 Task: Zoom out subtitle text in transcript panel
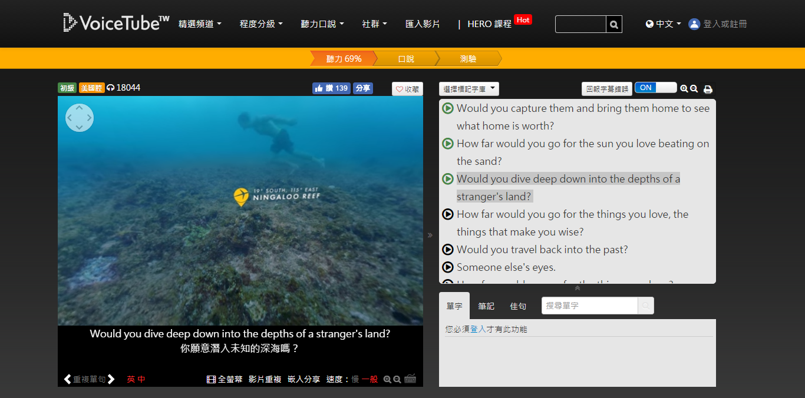coord(694,89)
